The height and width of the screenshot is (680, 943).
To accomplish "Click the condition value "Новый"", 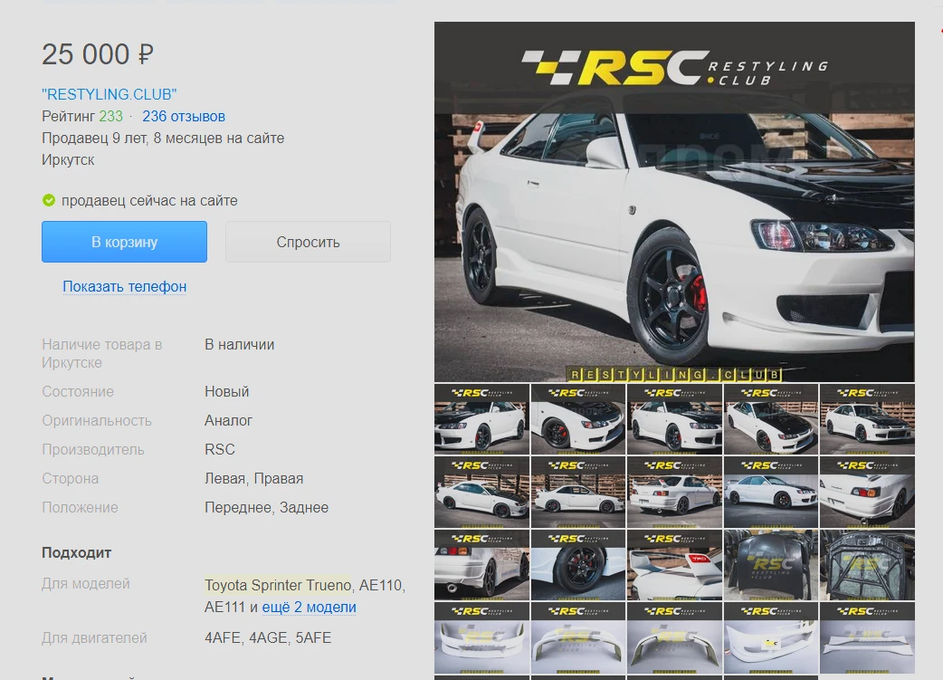I will (227, 392).
